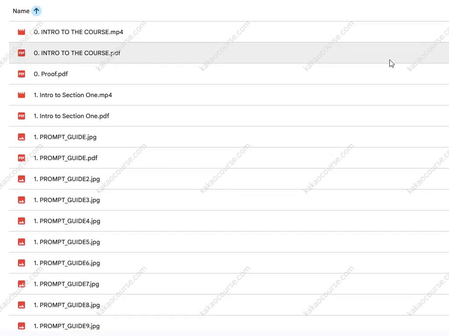Click the PDF icon for PROMPT_GUIDE.pdf
The height and width of the screenshot is (336, 449).
click(x=21, y=158)
